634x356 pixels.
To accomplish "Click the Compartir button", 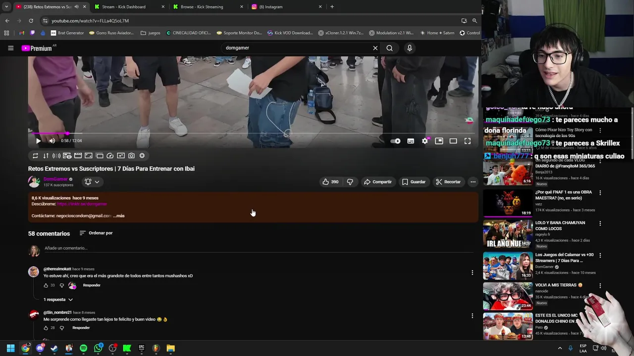I will click(x=377, y=182).
